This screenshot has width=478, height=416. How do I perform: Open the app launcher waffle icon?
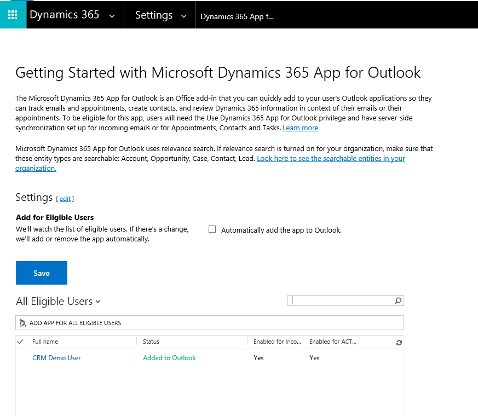point(13,15)
